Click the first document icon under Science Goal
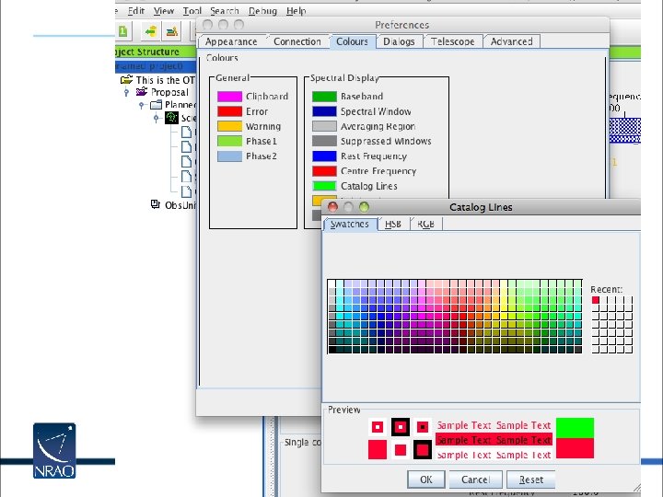 (186, 133)
